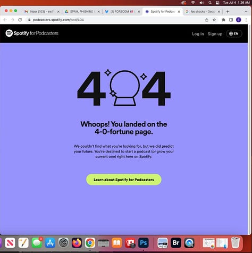Click the Sign up link
This screenshot has width=252, height=253.
tap(215, 33)
